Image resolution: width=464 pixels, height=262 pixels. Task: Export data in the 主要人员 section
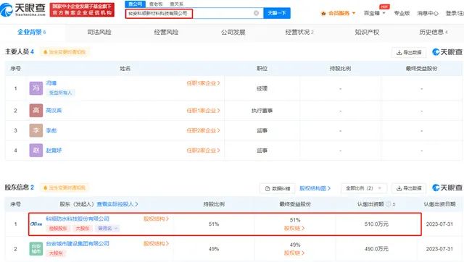point(409,52)
